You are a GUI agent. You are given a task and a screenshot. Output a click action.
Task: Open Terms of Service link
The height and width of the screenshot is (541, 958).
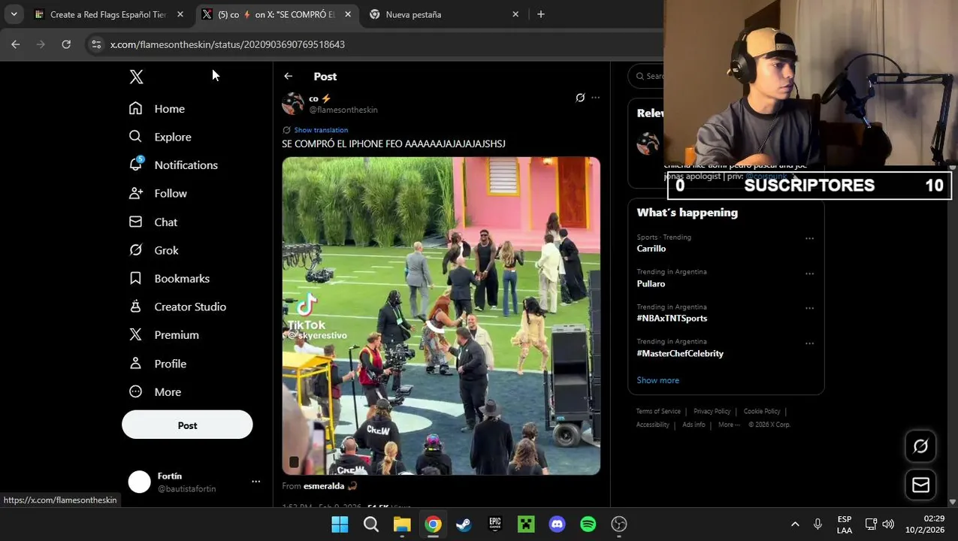[x=658, y=412]
